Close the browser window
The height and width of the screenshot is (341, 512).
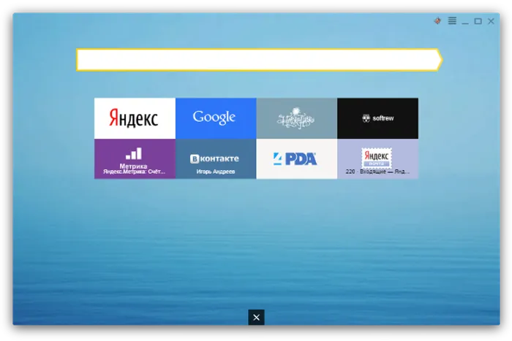pyautogui.click(x=491, y=21)
